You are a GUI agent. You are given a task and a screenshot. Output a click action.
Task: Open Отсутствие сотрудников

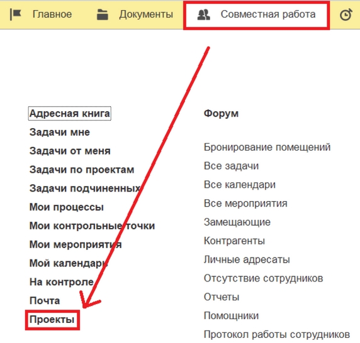[263, 278]
